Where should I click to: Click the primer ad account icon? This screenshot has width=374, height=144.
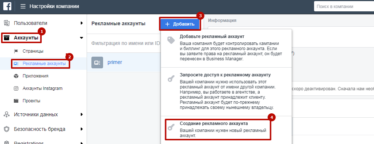tap(97, 62)
